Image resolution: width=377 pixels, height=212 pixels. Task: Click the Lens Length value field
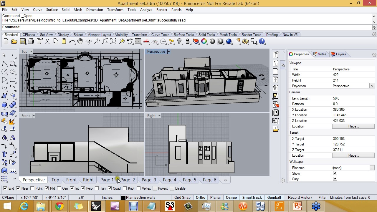(353, 98)
